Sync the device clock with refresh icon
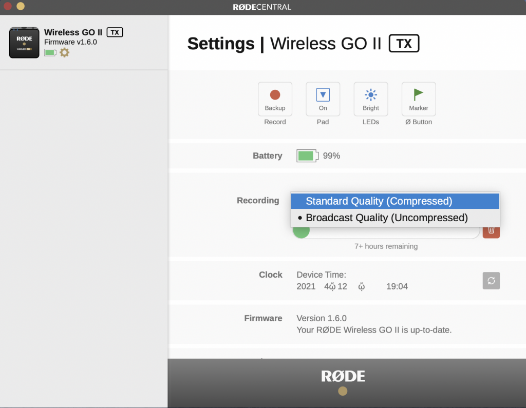The image size is (526, 408). (491, 281)
